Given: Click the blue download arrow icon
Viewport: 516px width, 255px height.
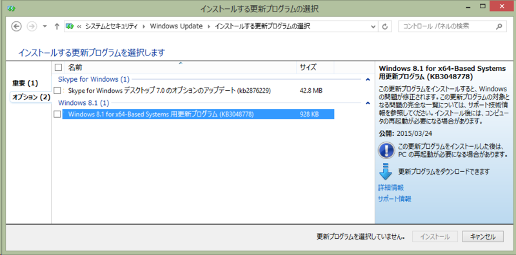Looking at the screenshot, I should point(385,171).
